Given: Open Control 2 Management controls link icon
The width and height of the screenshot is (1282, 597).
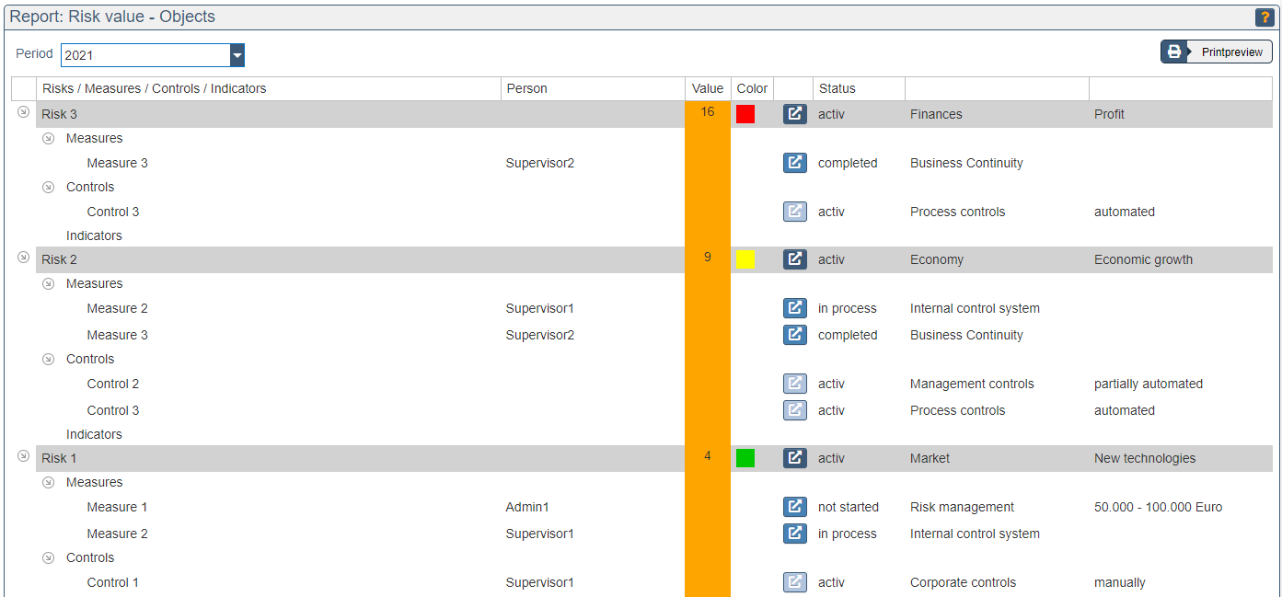Looking at the screenshot, I should [x=794, y=384].
